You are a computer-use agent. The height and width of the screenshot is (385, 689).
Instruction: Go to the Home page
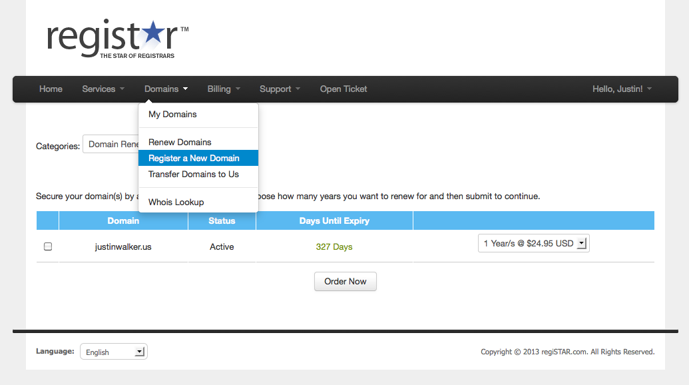pos(51,89)
